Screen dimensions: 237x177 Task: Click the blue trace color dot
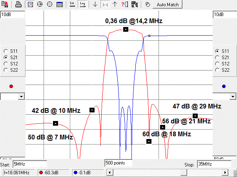tap(224, 86)
